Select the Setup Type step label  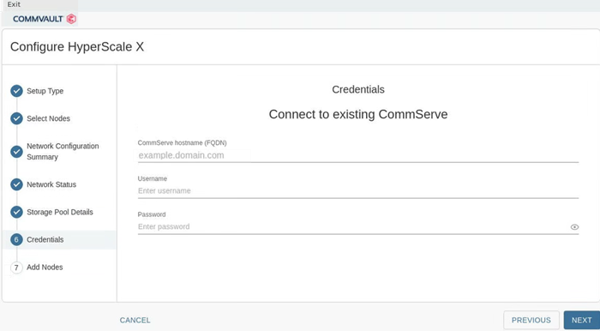[45, 91]
